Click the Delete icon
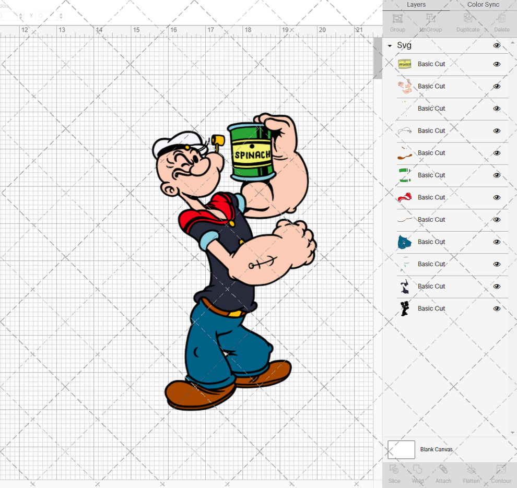517x488 pixels. [x=501, y=22]
